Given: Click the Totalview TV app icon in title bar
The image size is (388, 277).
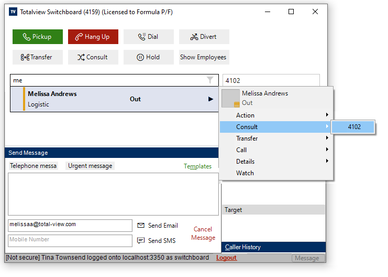Looking at the screenshot, I should 13,12.
